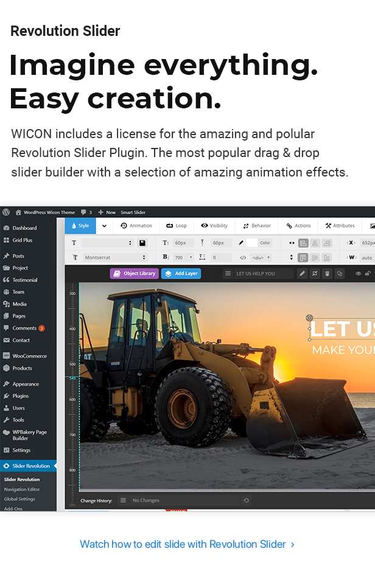Click the Color button label
Viewport: 375px width, 577px height.
265,243
